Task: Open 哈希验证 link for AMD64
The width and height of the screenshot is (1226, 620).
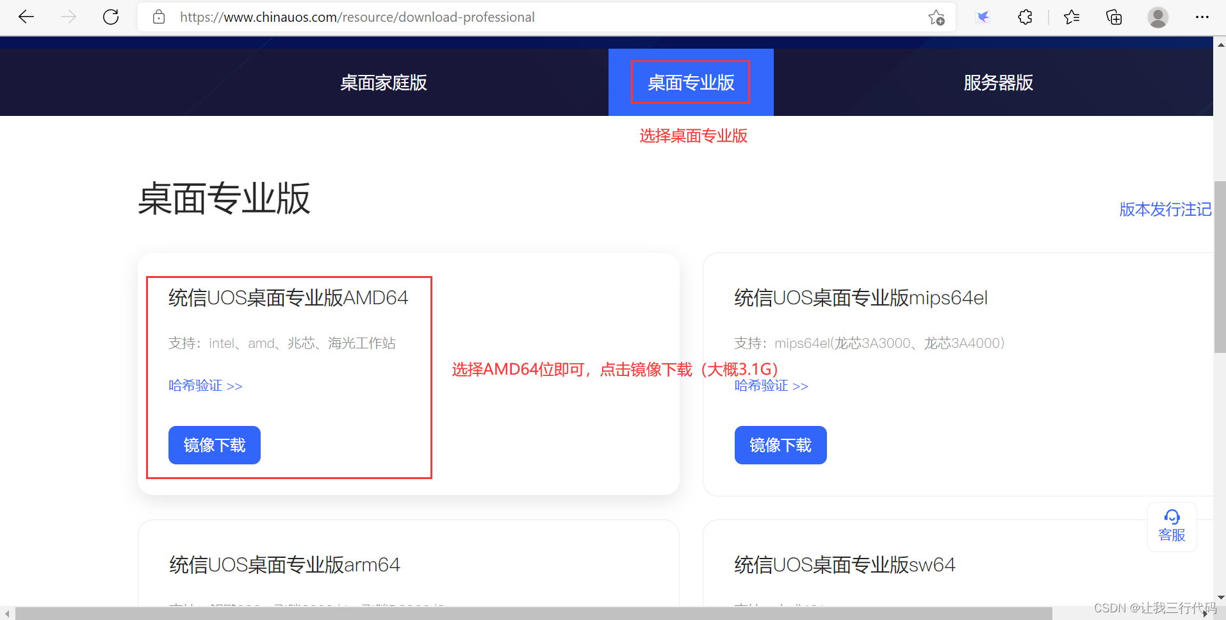Action: (205, 386)
